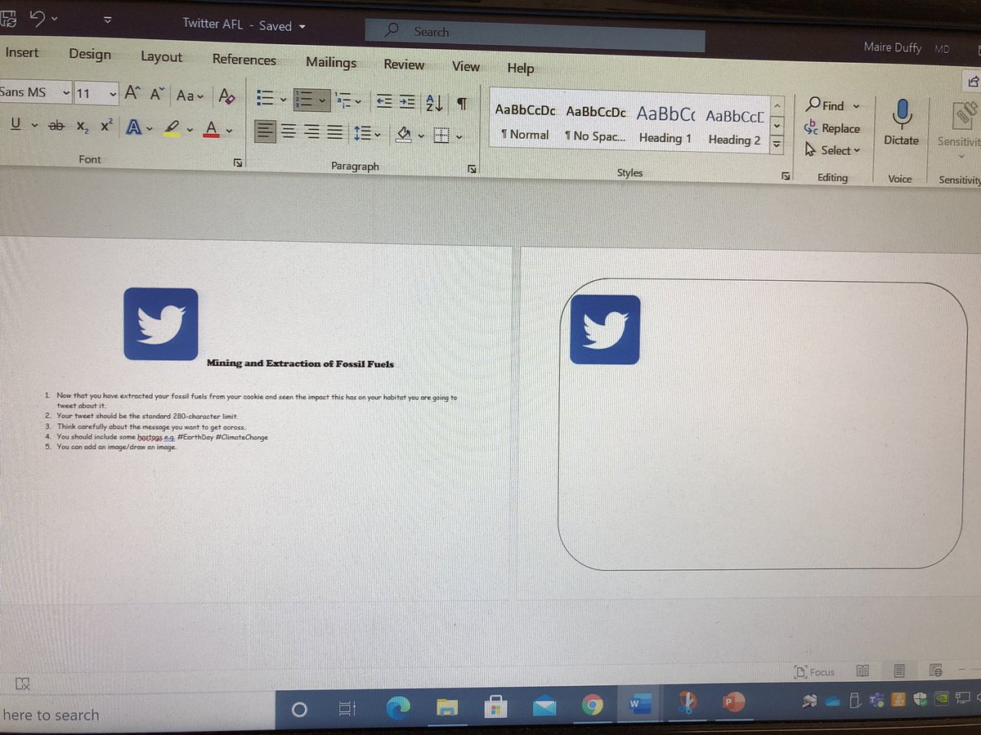Open underline style dropdown arrow
The width and height of the screenshot is (981, 735).
pyautogui.click(x=34, y=125)
